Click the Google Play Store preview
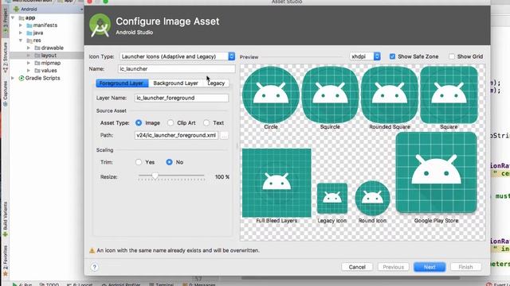The image size is (510, 286). (436, 172)
